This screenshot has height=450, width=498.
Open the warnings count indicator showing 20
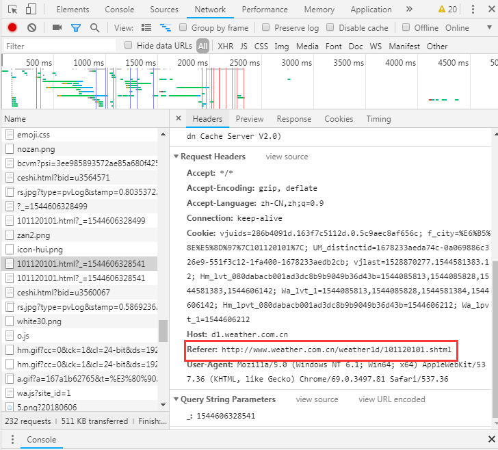447,9
